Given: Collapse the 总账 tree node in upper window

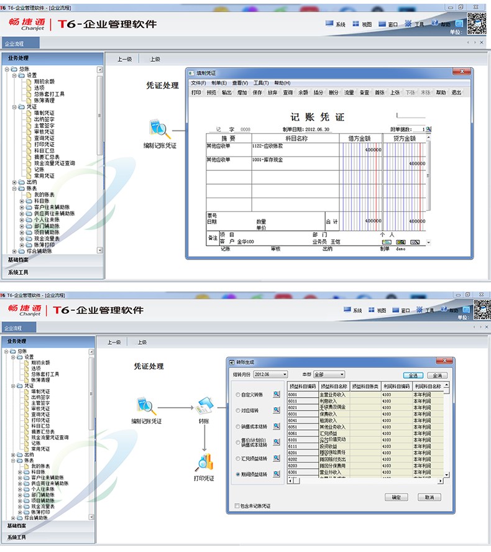Looking at the screenshot, I should 7,69.
